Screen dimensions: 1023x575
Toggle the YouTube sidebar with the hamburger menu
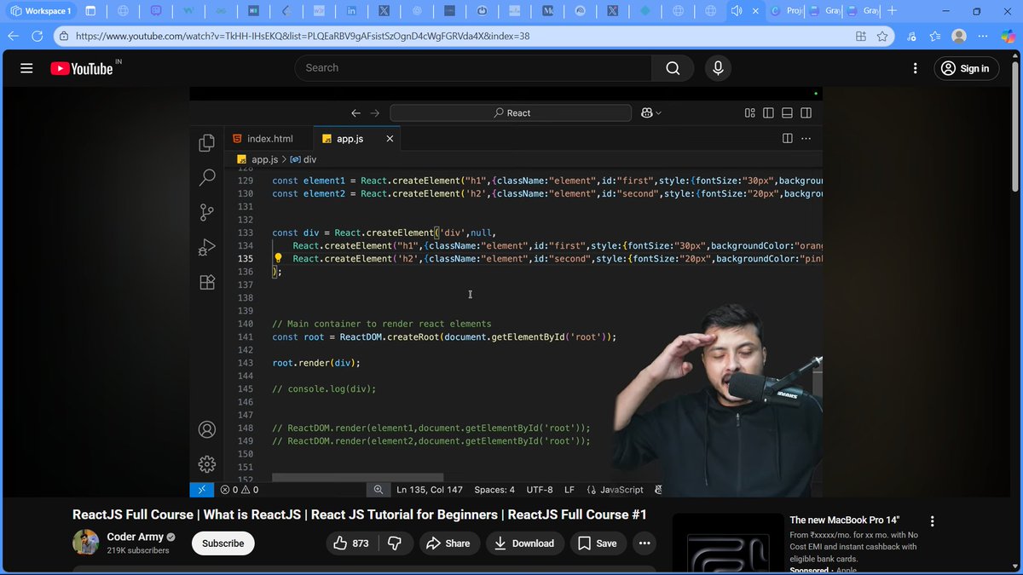pyautogui.click(x=26, y=67)
